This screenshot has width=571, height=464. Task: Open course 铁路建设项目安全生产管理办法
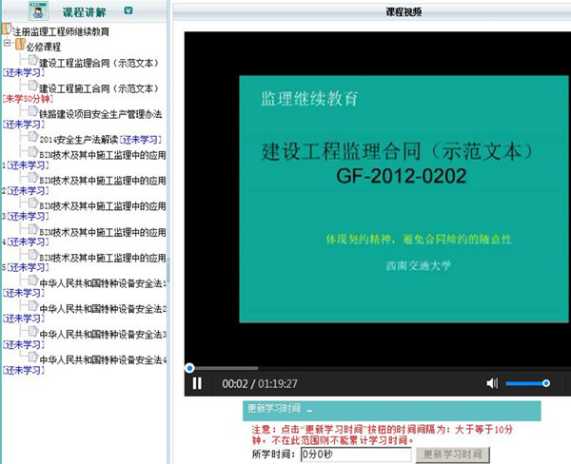[x=101, y=114]
